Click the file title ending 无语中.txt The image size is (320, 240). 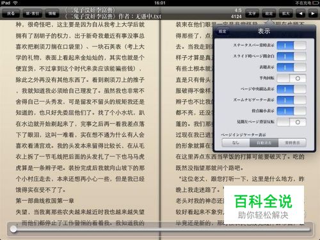tap(113, 16)
